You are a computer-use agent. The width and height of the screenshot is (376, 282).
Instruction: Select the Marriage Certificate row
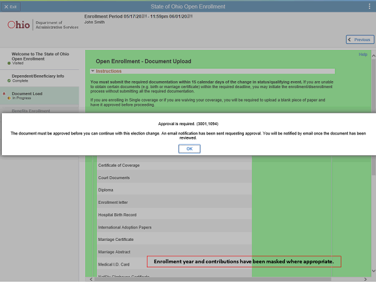tap(116, 239)
